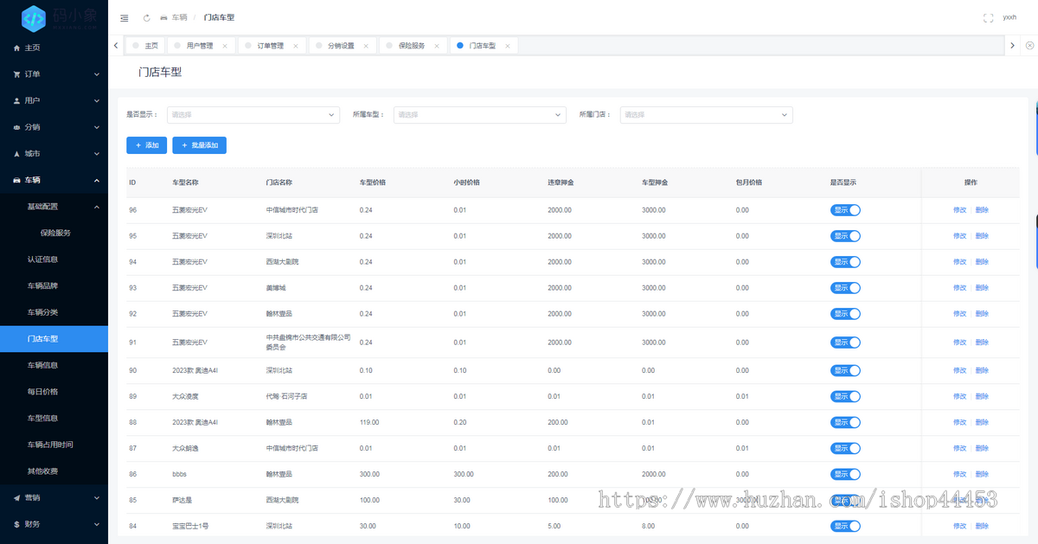
Task: Expand the 财务 sidebar menu
Action: click(54, 524)
